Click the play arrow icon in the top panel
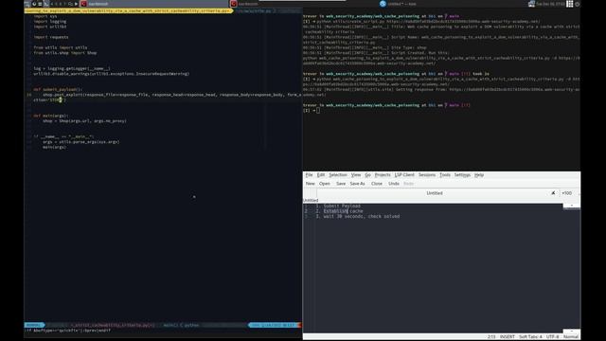Viewport: 606px width, 341px height. point(76,4)
